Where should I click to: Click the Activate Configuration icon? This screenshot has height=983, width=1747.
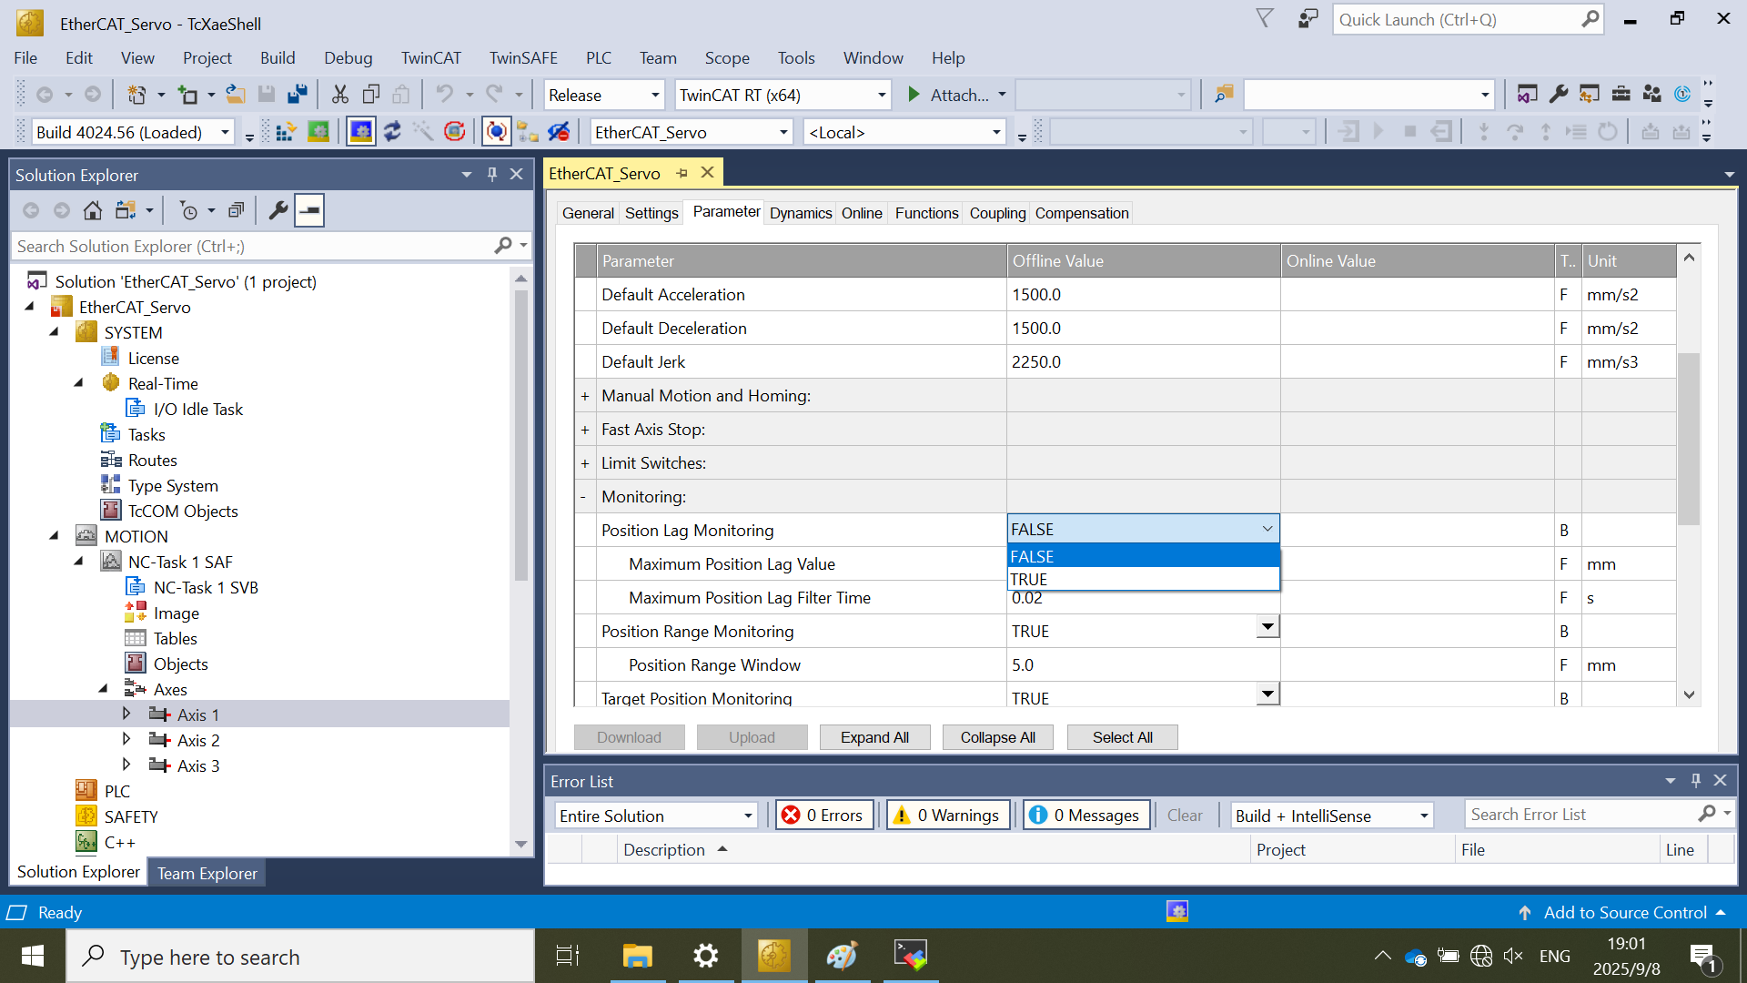pyautogui.click(x=285, y=132)
